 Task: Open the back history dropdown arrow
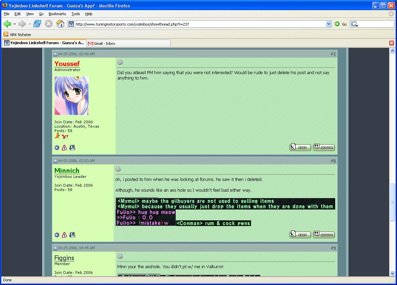15,24
